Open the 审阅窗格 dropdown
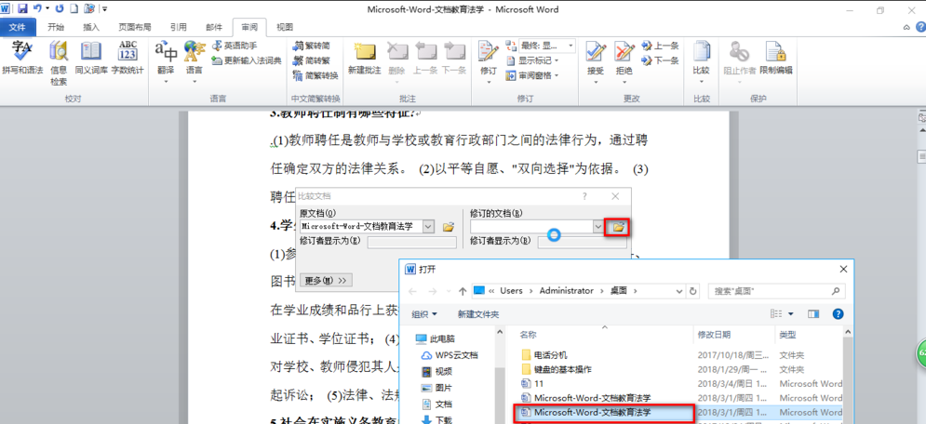 [532, 75]
